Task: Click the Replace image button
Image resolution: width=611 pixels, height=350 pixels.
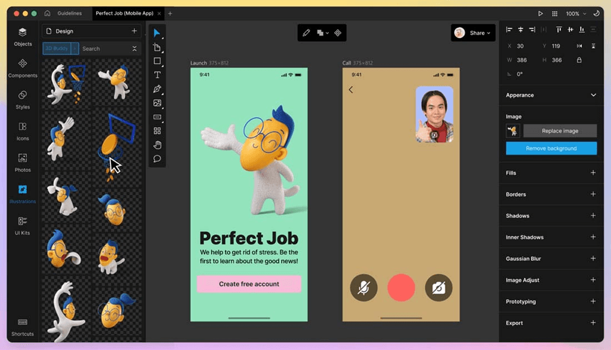Action: (559, 130)
